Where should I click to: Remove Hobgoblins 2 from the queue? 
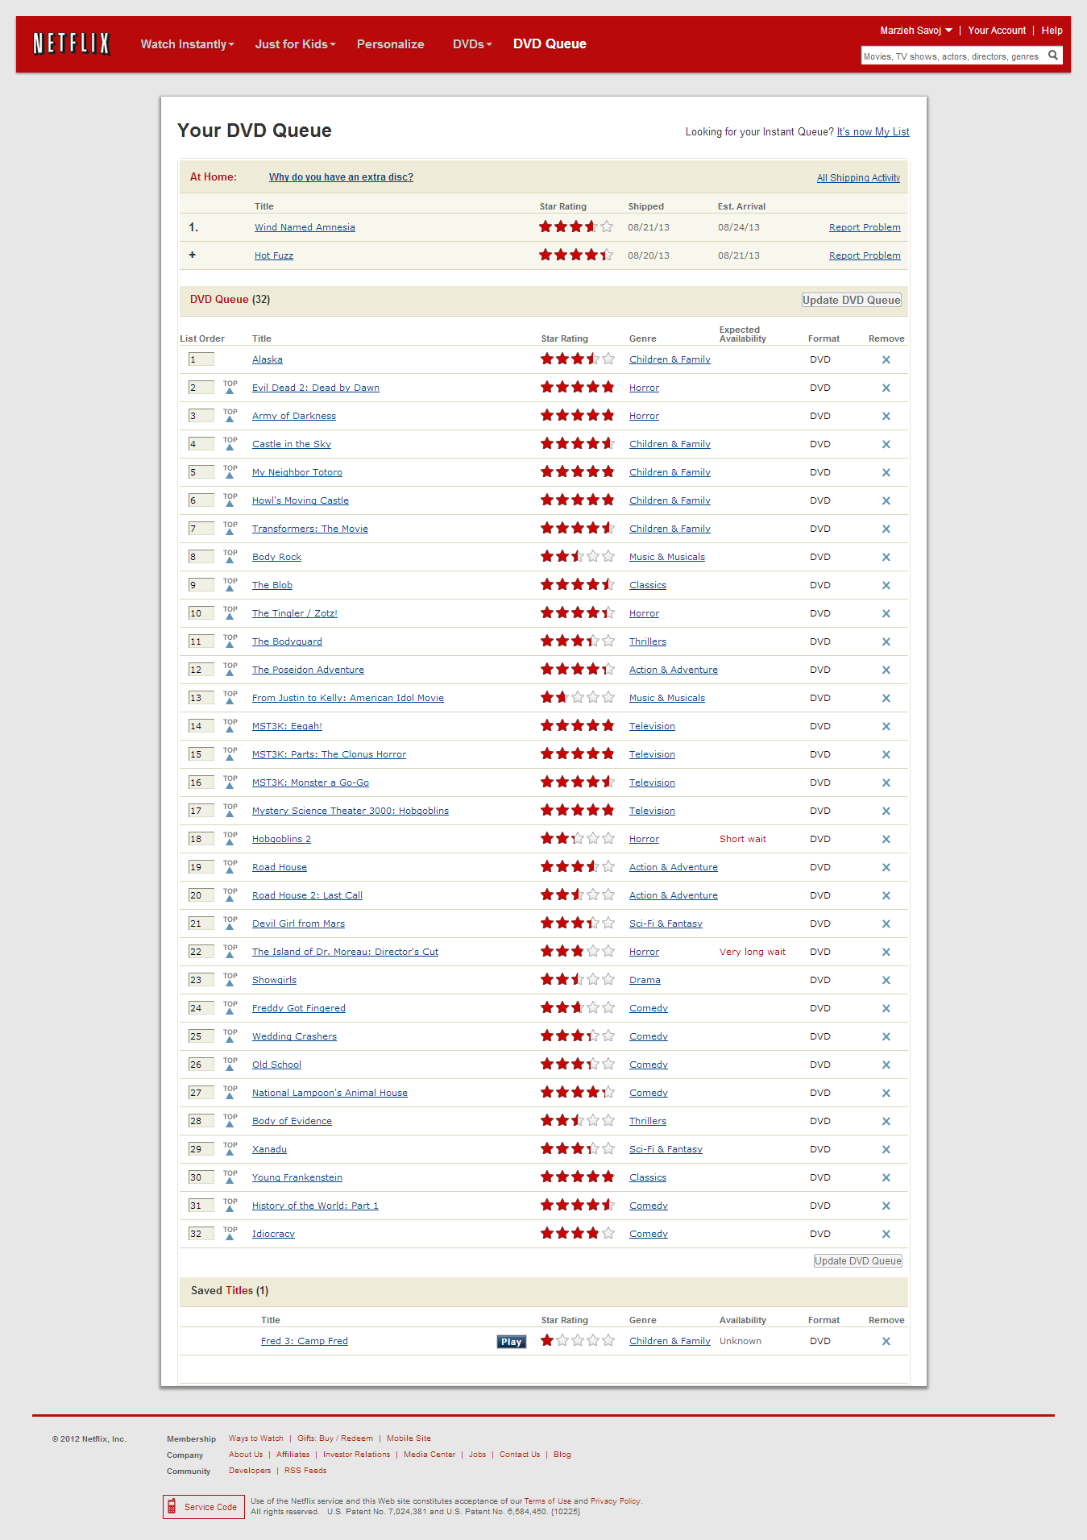click(886, 840)
